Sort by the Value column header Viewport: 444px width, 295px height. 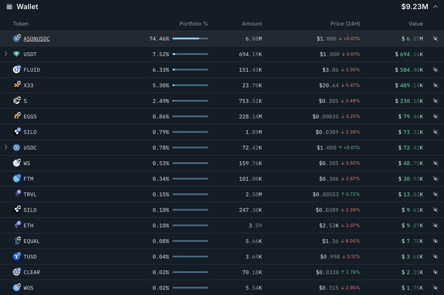click(x=416, y=24)
